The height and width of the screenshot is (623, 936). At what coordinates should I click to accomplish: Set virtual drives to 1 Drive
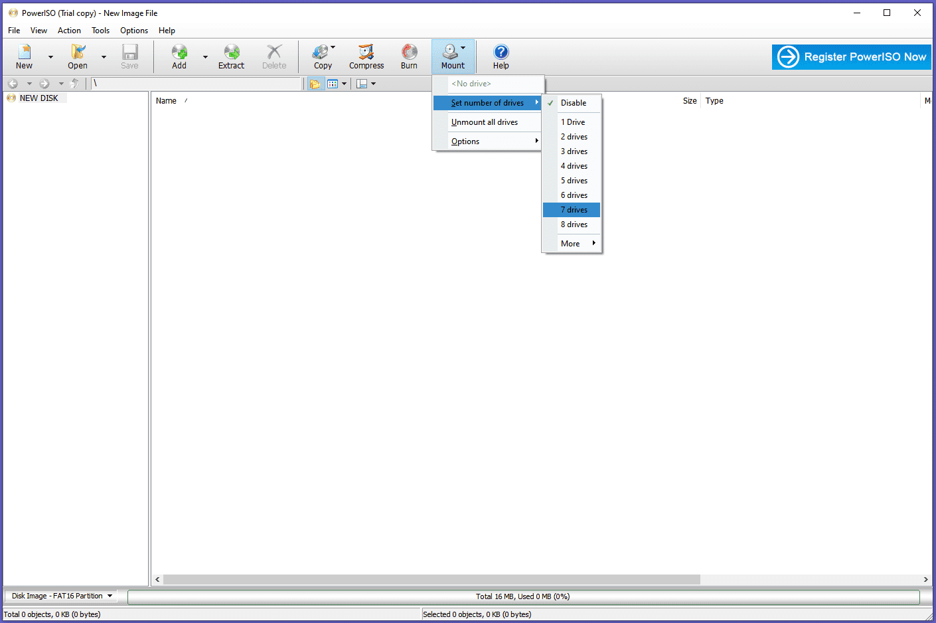572,122
